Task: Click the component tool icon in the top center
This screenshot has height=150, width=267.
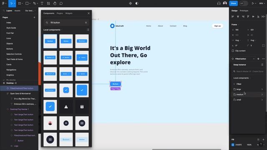Action: click(x=131, y=3)
